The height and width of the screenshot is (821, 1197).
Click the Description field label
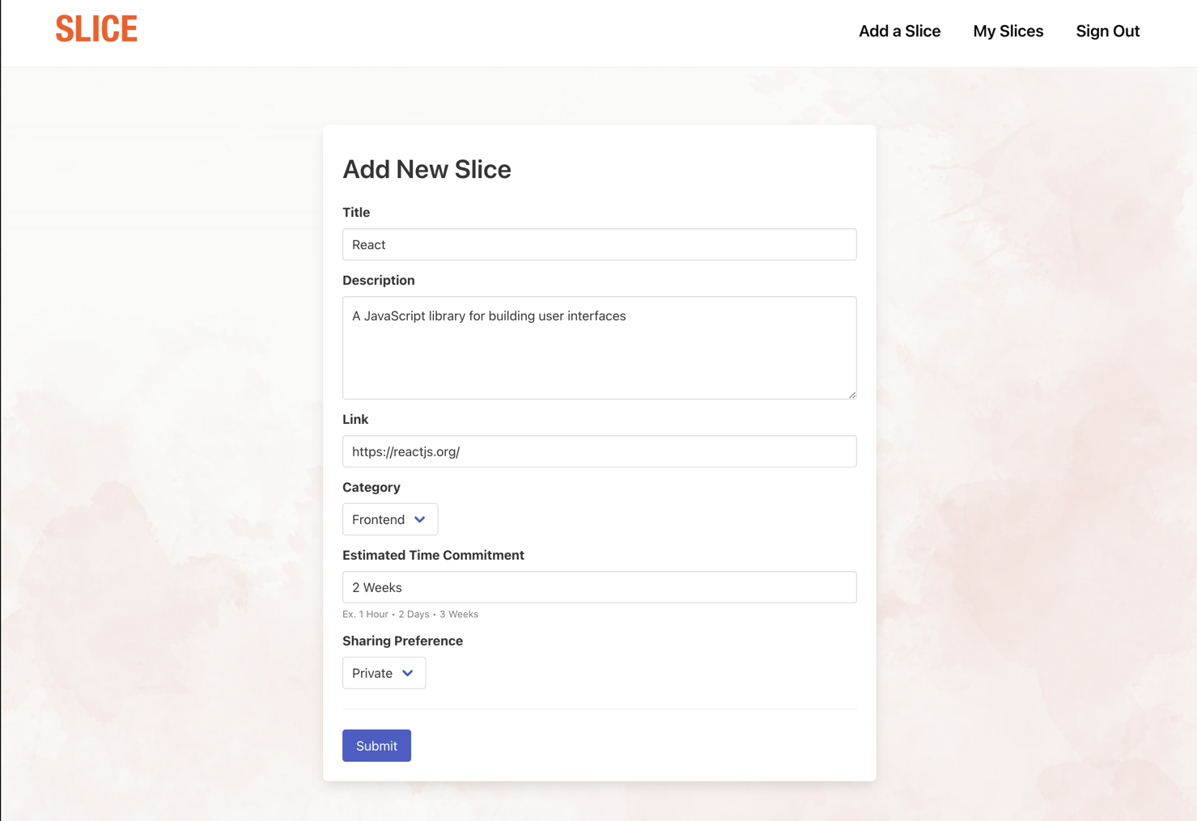click(378, 281)
